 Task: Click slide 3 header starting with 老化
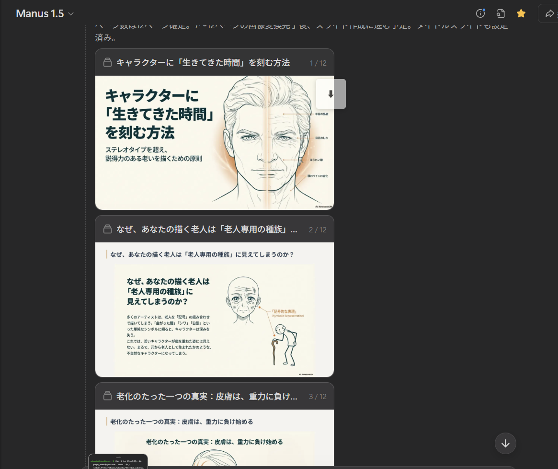[207, 396]
